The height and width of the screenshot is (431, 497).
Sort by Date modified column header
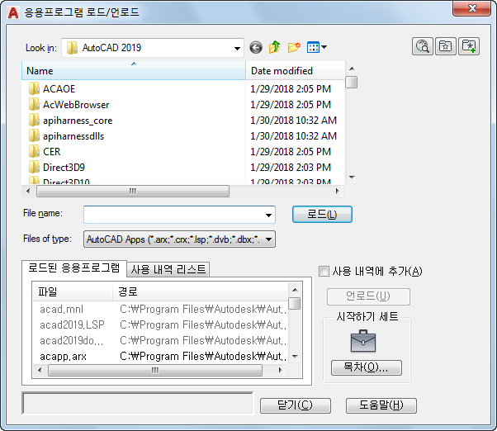coord(295,71)
